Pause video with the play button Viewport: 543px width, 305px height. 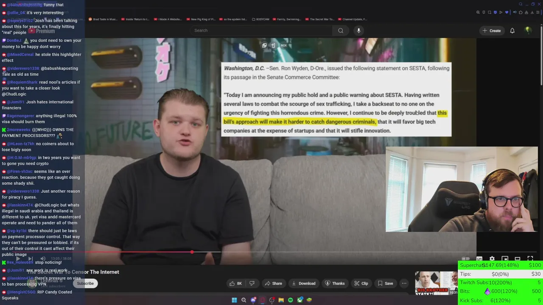coord(18,258)
